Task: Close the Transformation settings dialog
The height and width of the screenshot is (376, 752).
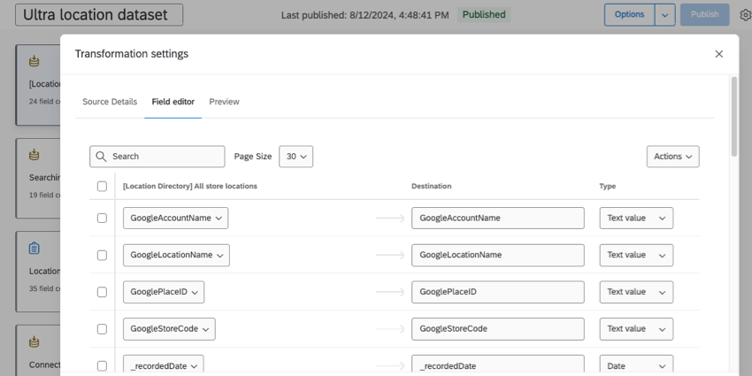Action: tap(718, 54)
